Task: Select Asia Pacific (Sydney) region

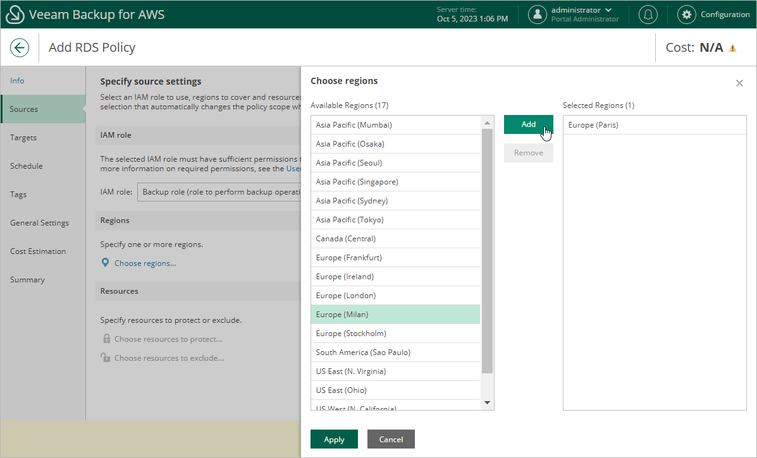Action: pyautogui.click(x=395, y=200)
